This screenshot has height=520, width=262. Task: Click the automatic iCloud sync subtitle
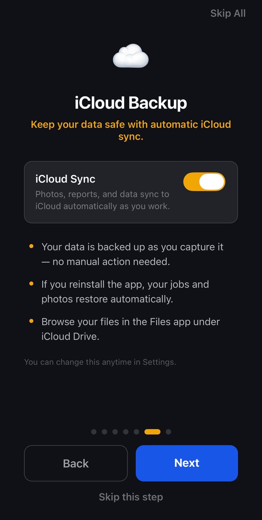click(131, 130)
